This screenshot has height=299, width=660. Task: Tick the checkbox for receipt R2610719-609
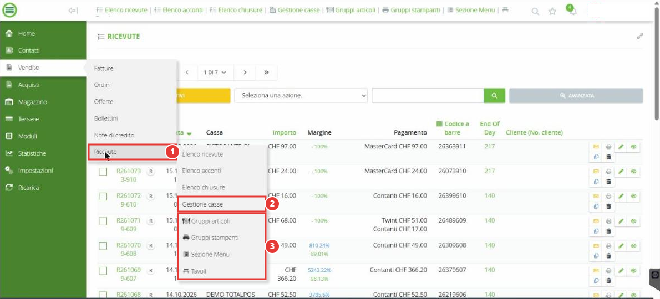pyautogui.click(x=103, y=221)
